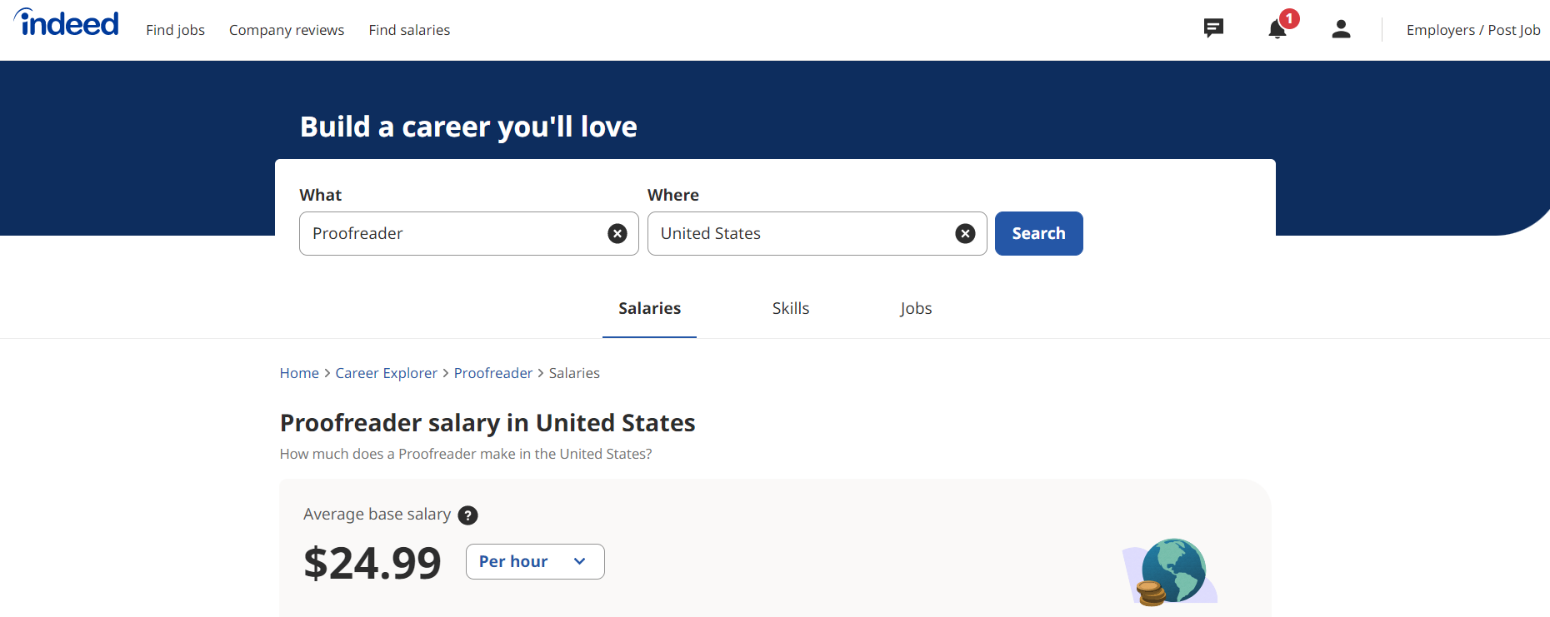The width and height of the screenshot is (1550, 617).
Task: Click Career Explorer breadcrumb link
Action: click(x=386, y=373)
